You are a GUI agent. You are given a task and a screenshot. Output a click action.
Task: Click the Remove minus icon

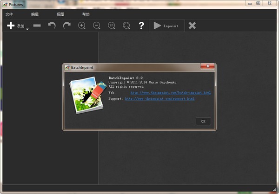click(37, 26)
